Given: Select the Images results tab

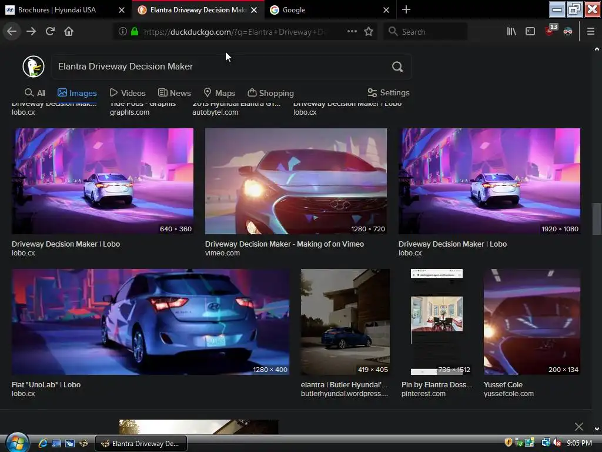Looking at the screenshot, I should [x=77, y=93].
